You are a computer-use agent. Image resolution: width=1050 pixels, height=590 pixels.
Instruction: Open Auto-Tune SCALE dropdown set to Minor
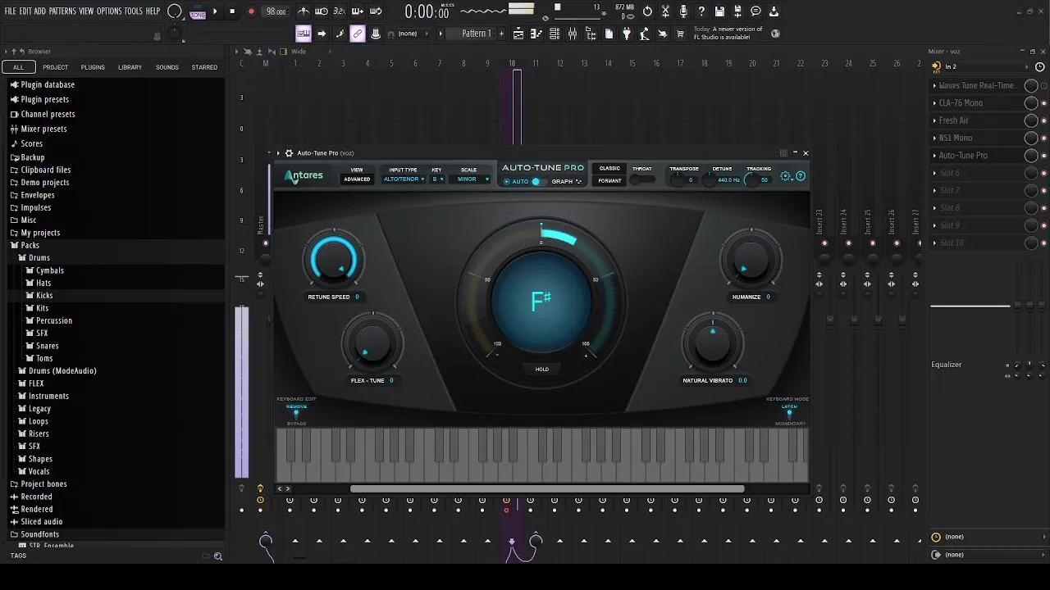469,179
